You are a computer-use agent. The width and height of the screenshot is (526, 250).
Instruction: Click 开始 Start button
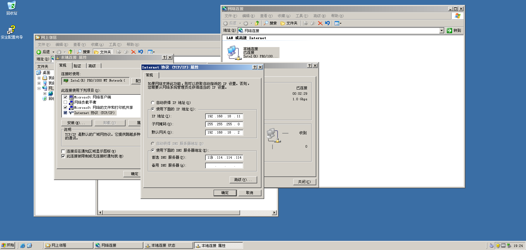8,245
